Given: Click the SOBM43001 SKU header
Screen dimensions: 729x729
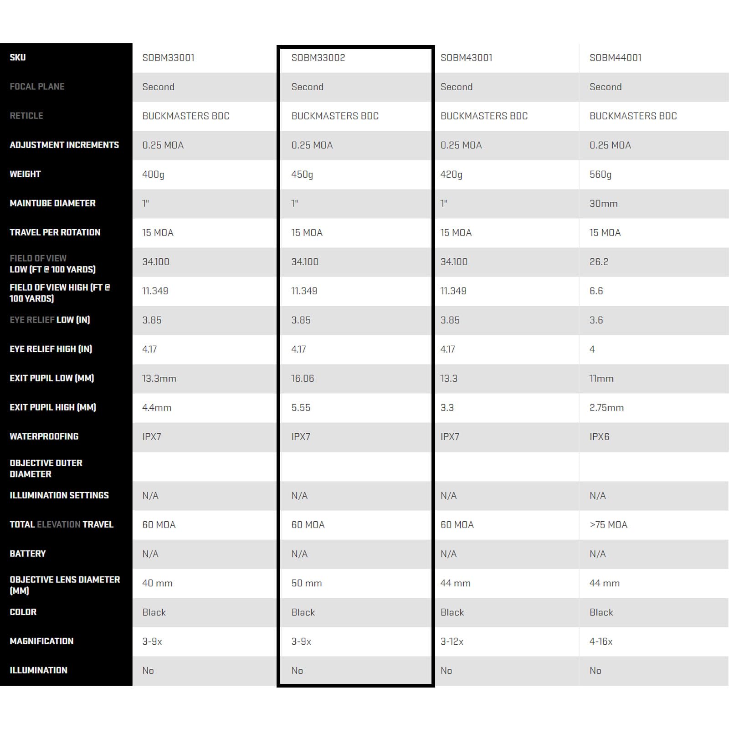Looking at the screenshot, I should 466,58.
